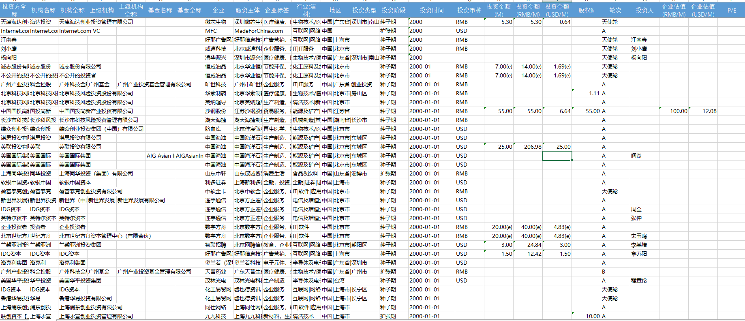Select the 投资阶段 header cell
This screenshot has width=745, height=321.
(394, 10)
